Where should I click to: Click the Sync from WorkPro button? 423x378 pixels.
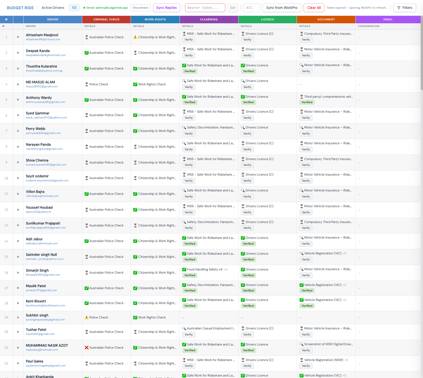(281, 8)
